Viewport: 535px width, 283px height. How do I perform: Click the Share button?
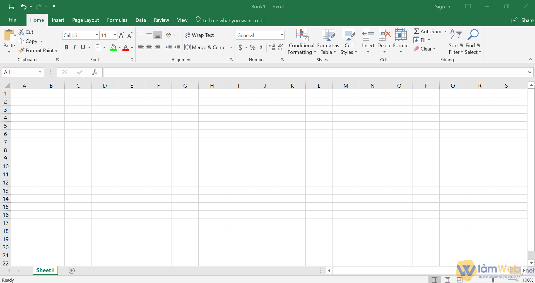522,20
